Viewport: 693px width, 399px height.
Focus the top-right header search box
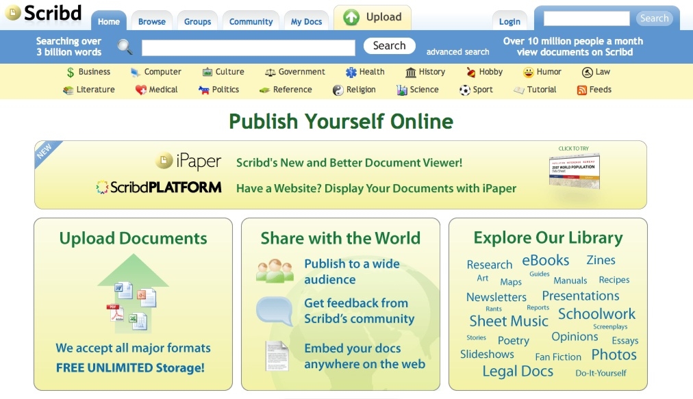click(586, 18)
